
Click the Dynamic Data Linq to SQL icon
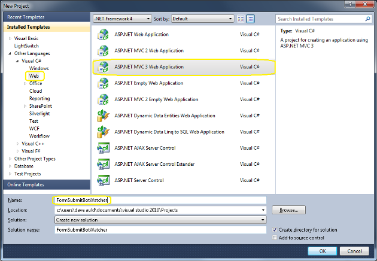pos(103,132)
